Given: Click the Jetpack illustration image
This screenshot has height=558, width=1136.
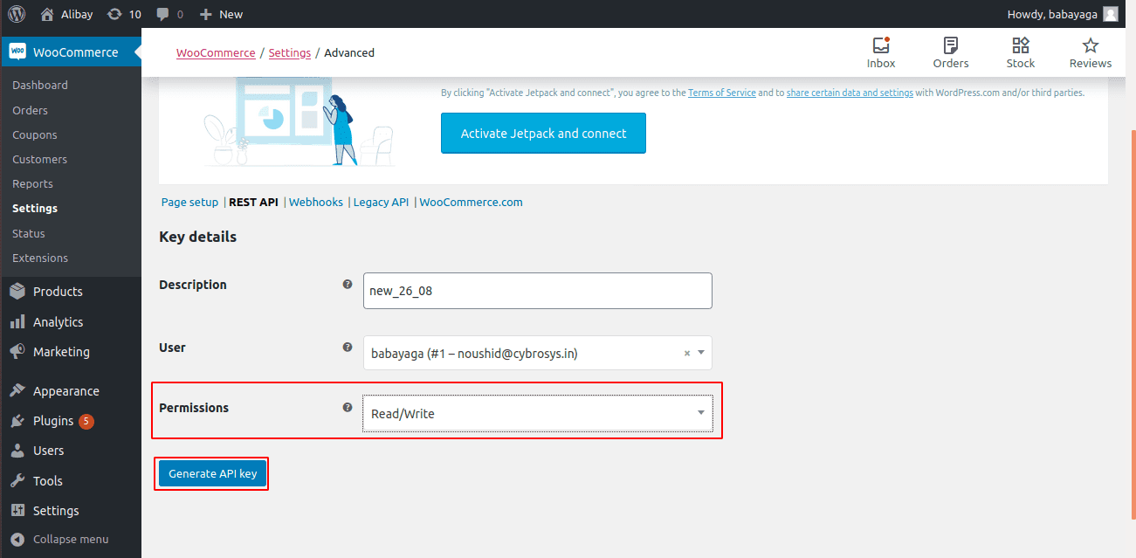Looking at the screenshot, I should 299,122.
